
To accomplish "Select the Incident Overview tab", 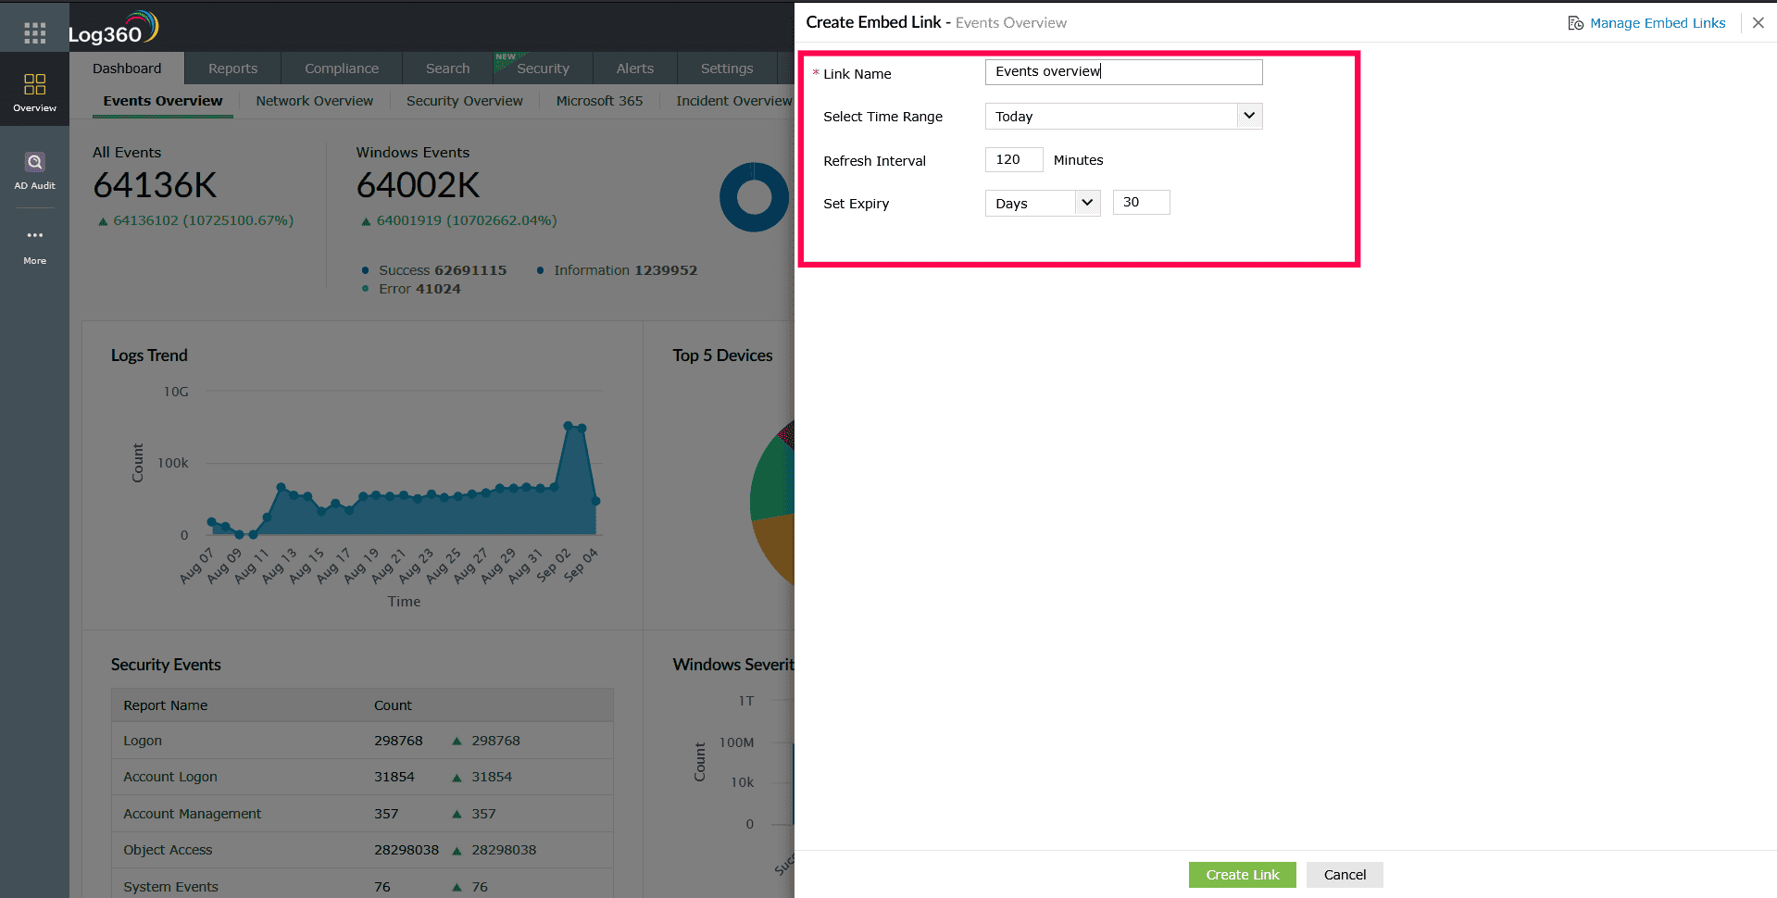I will click(x=734, y=101).
